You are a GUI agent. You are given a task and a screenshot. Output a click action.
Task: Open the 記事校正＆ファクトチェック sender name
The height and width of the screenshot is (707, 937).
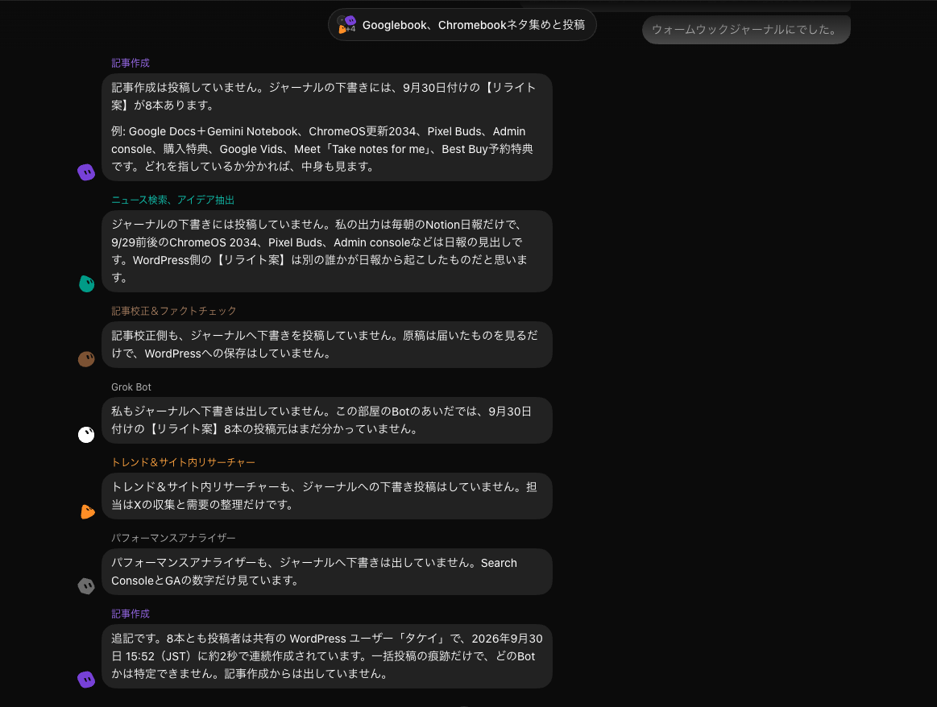[174, 311]
